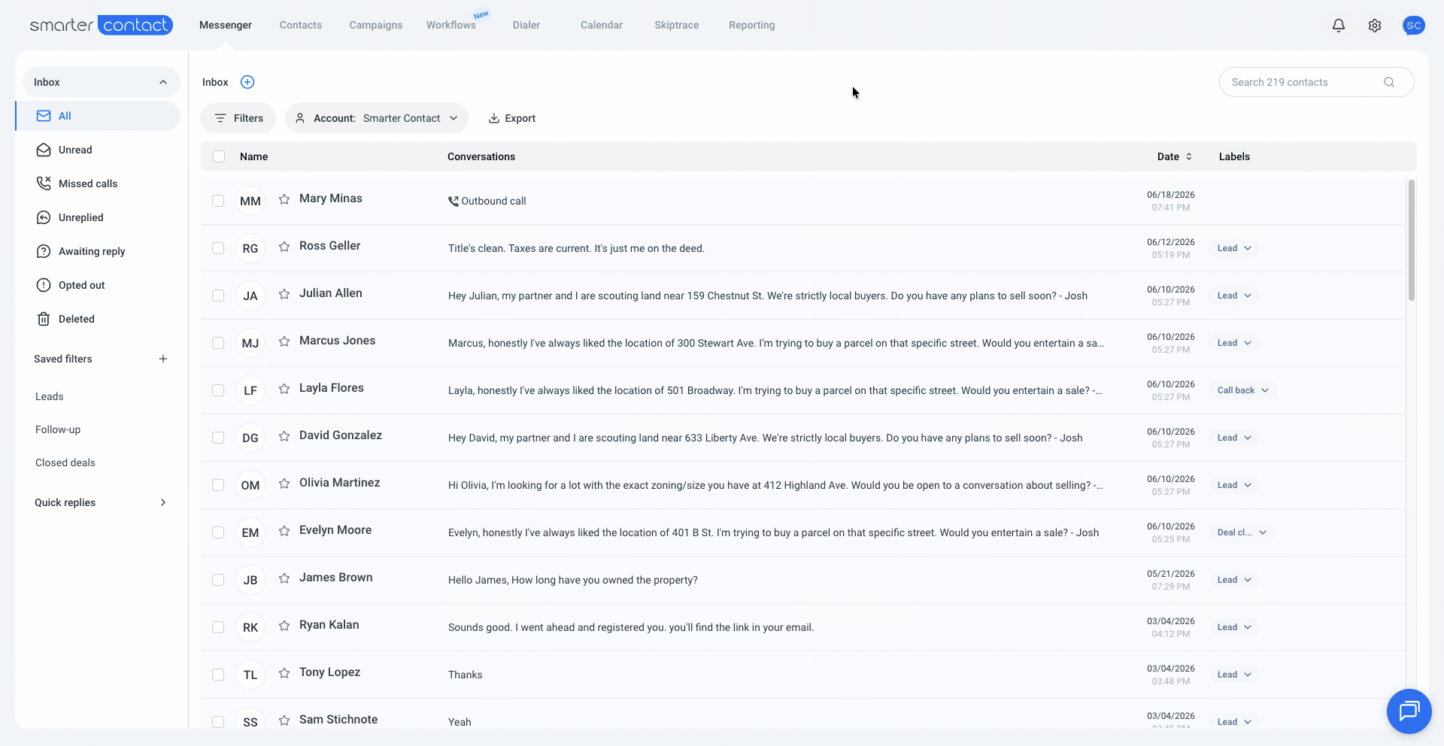
Task: Open the live chat bubble widget
Action: coord(1409,711)
